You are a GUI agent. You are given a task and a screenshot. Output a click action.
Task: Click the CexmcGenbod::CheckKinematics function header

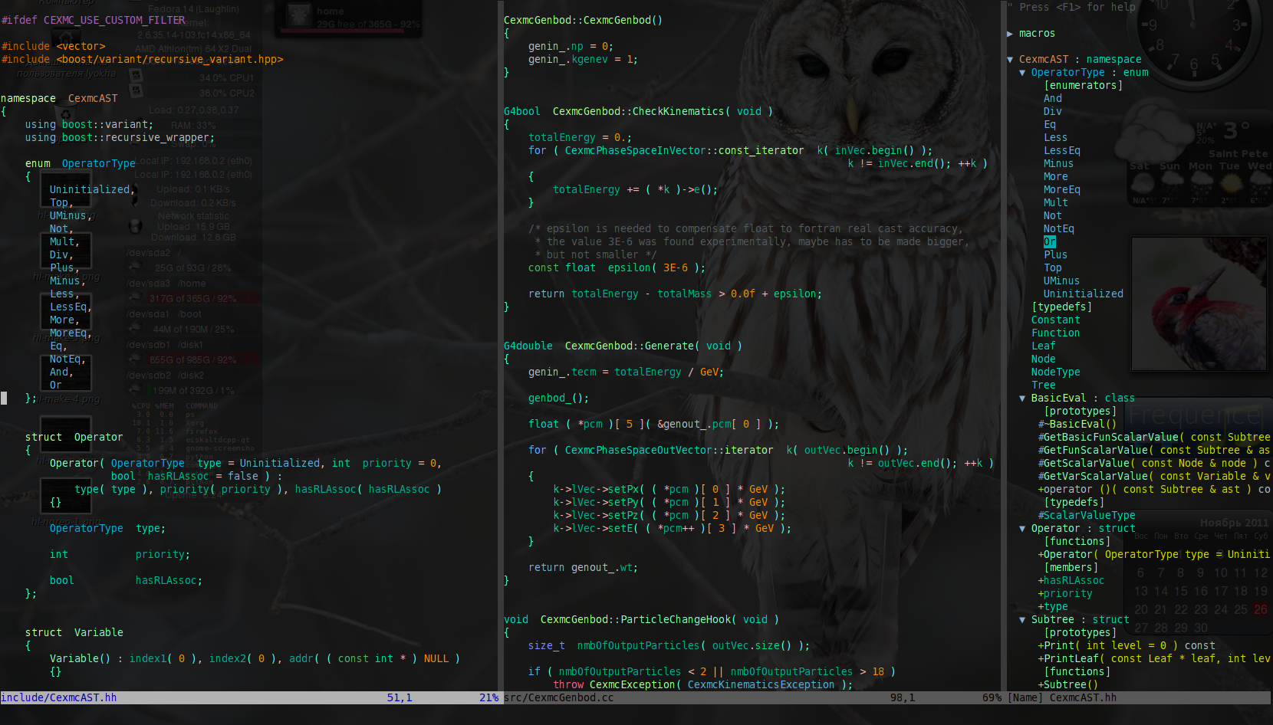click(x=638, y=111)
